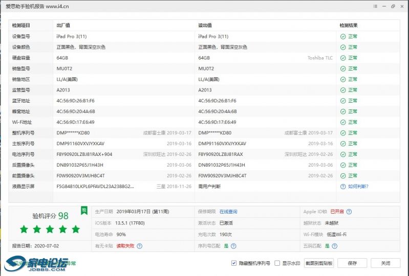Click green check icon in 后置摄像头 row
Screen dimensions: 409x276
[x=343, y=165]
